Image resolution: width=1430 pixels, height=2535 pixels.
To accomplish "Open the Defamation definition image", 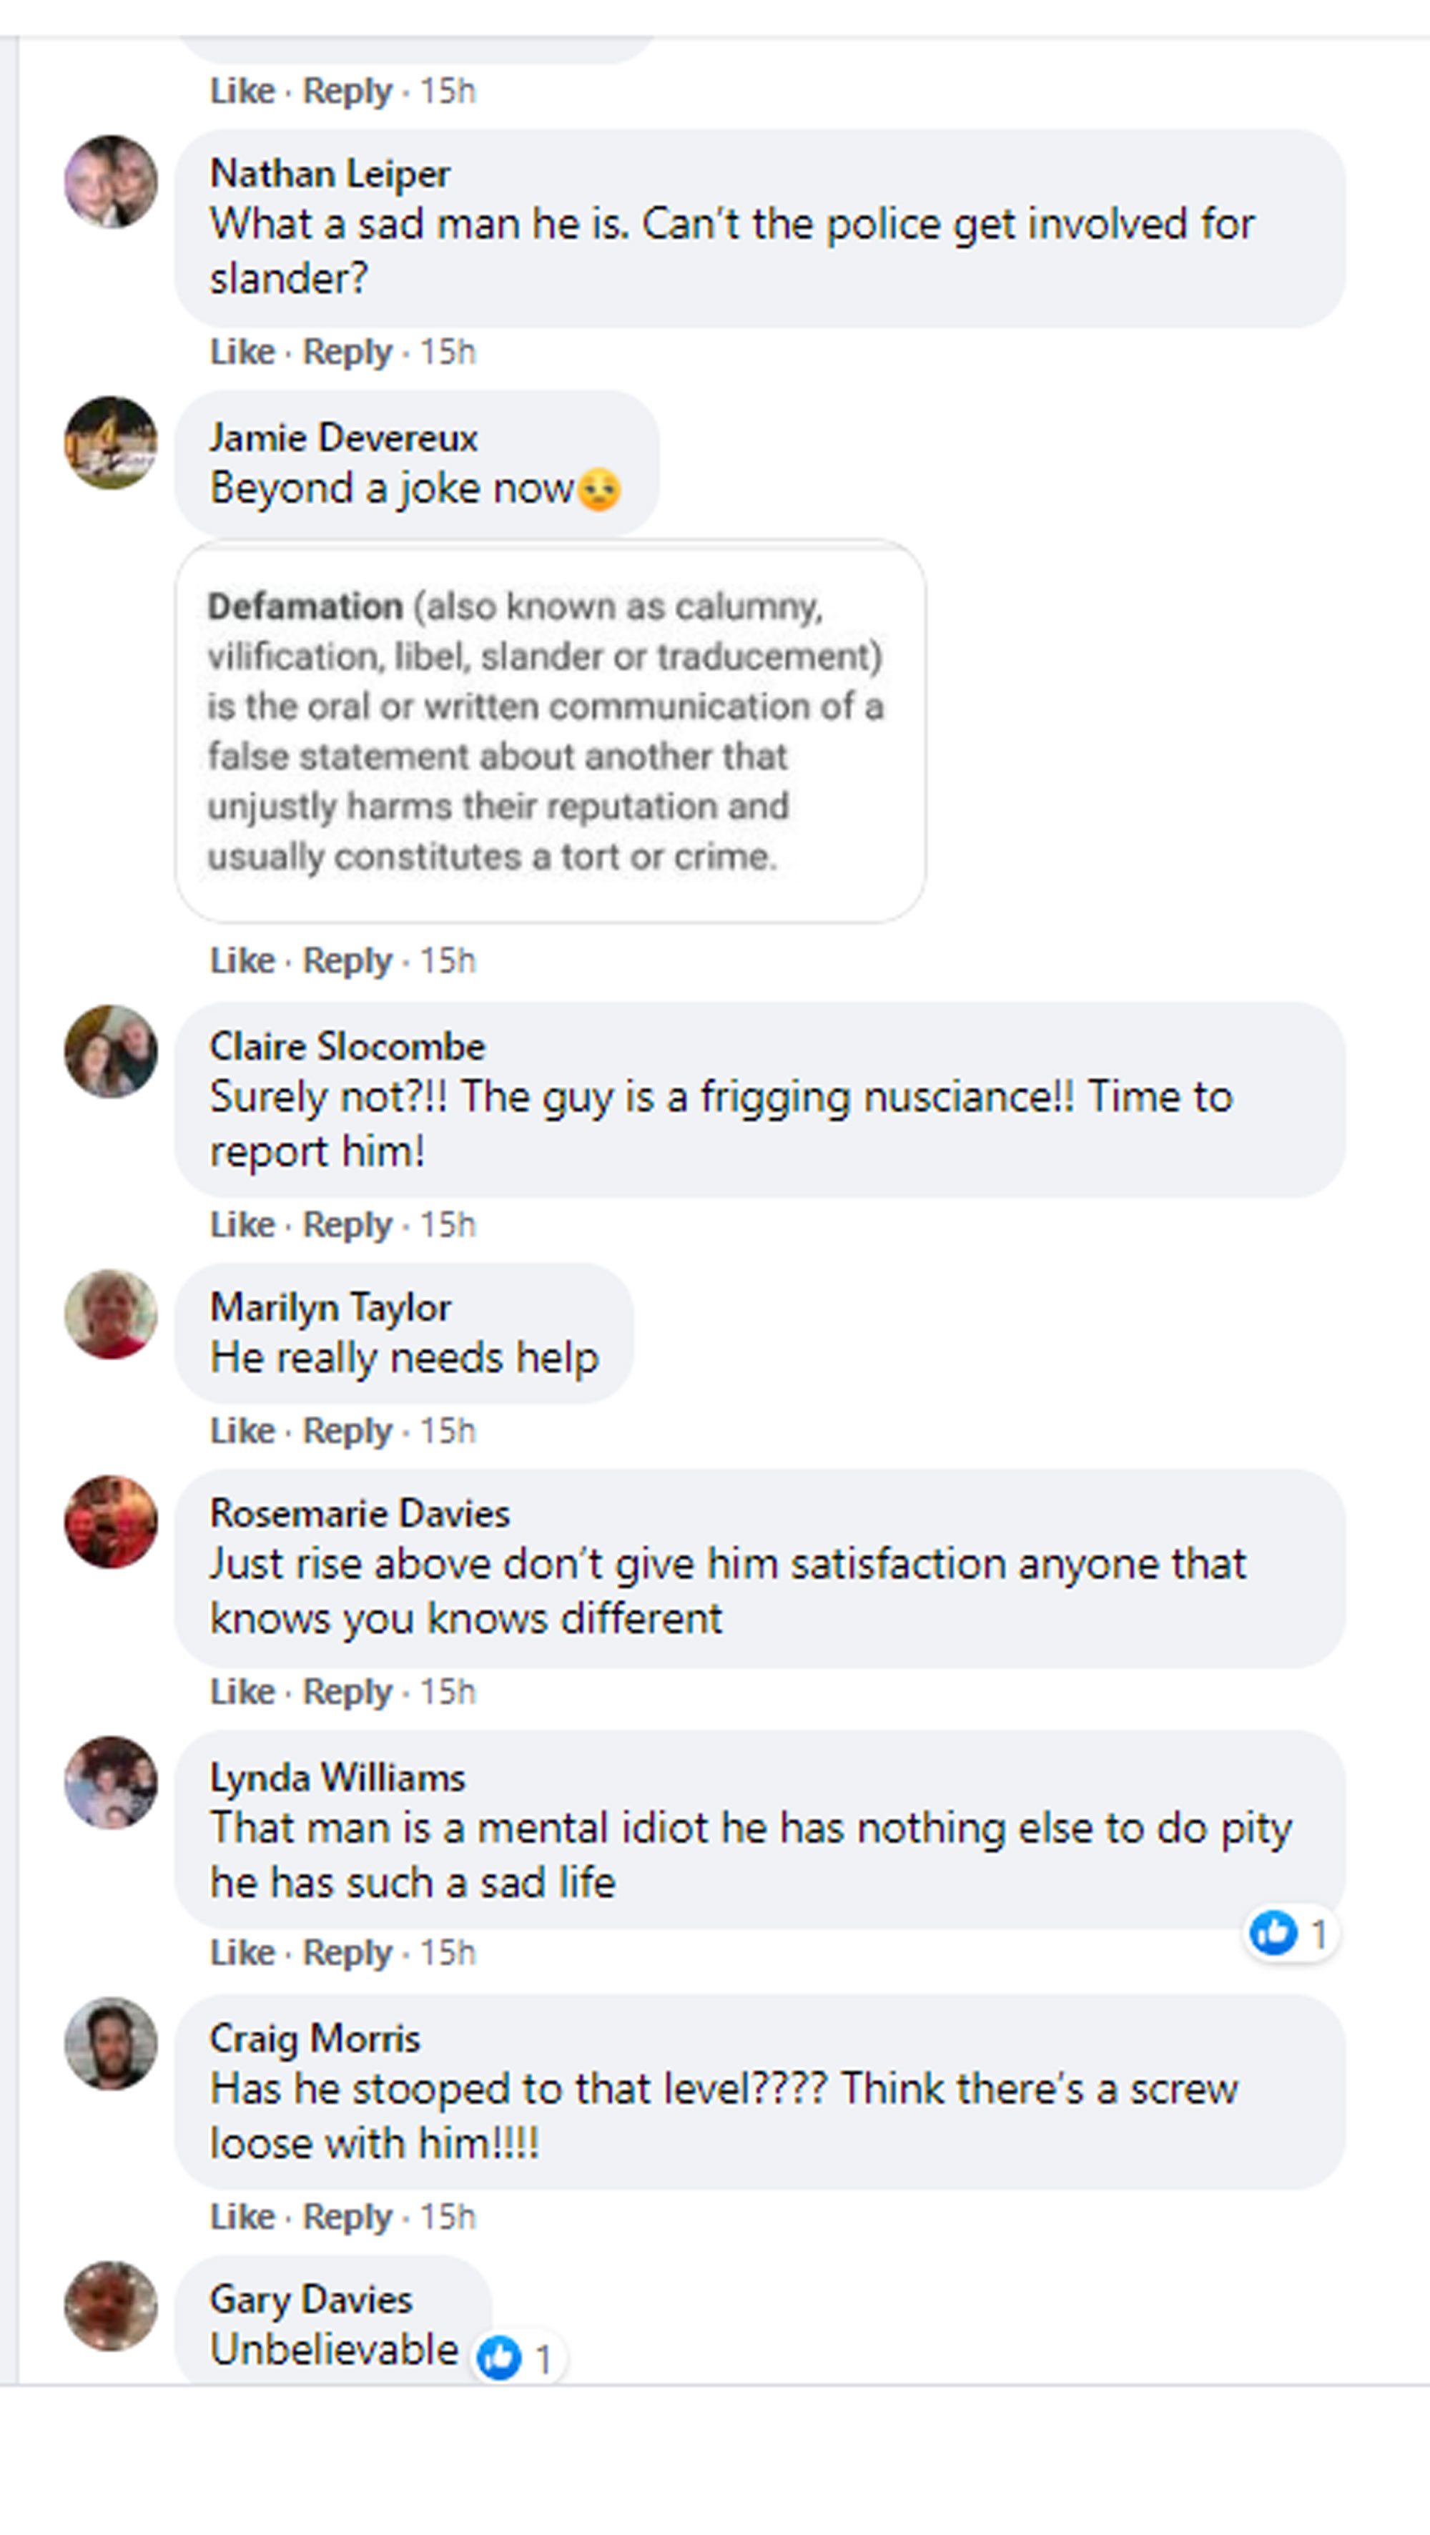I will pos(550,731).
